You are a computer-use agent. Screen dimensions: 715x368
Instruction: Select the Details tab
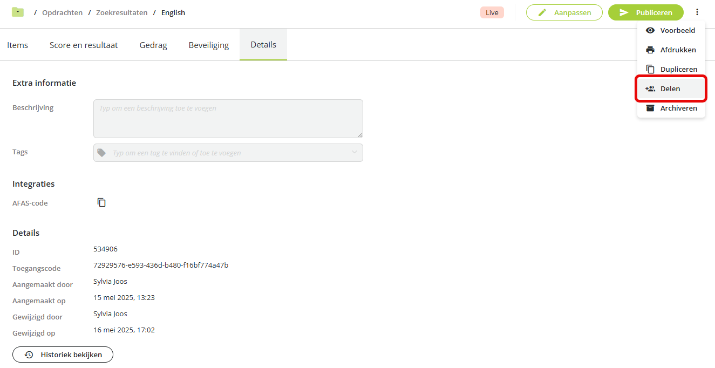pyautogui.click(x=263, y=45)
